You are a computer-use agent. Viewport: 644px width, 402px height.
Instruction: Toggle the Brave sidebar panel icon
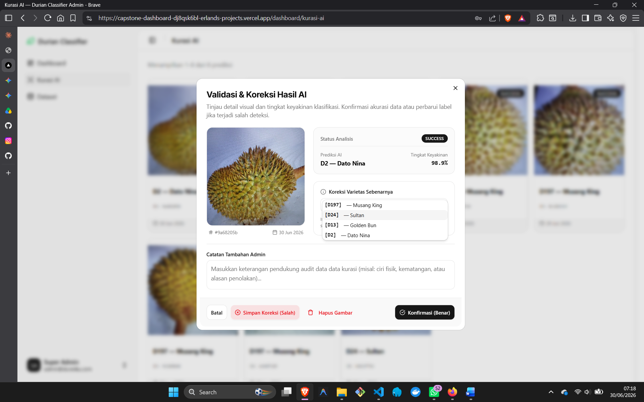click(x=9, y=18)
